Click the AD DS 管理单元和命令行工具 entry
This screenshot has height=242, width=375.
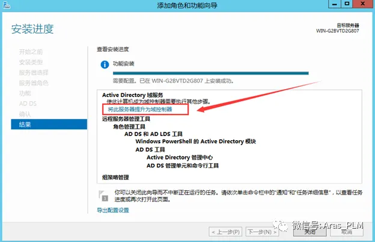183,166
